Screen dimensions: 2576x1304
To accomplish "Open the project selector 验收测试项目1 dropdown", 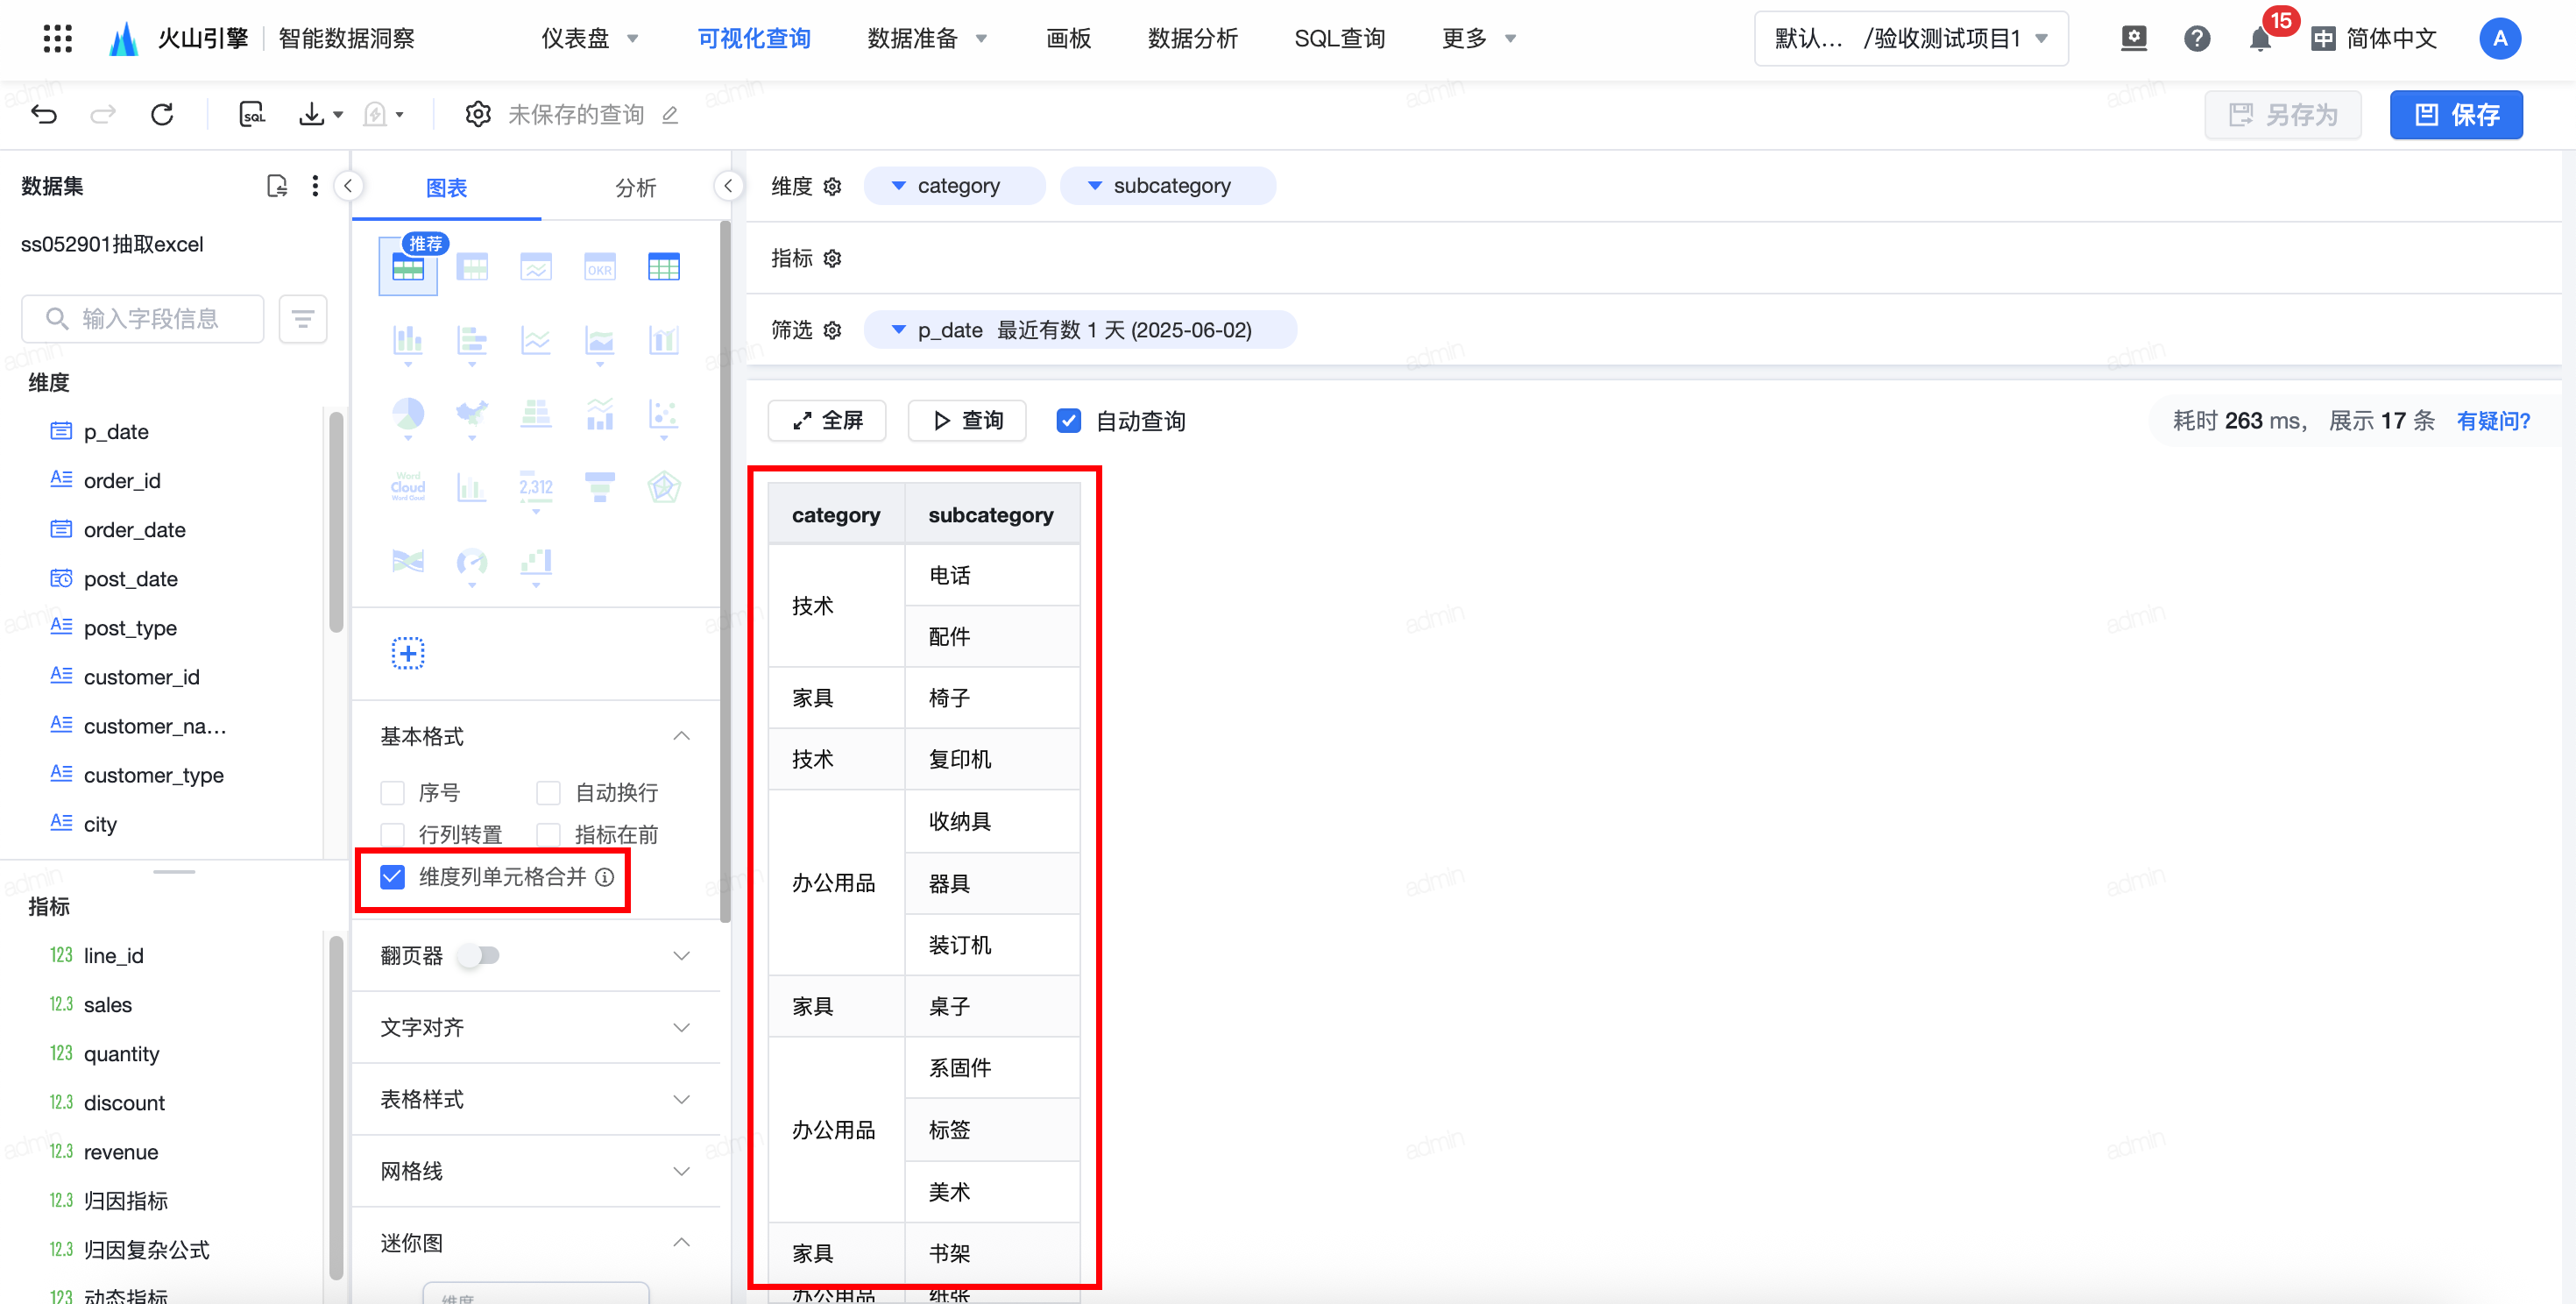I will tap(1911, 38).
